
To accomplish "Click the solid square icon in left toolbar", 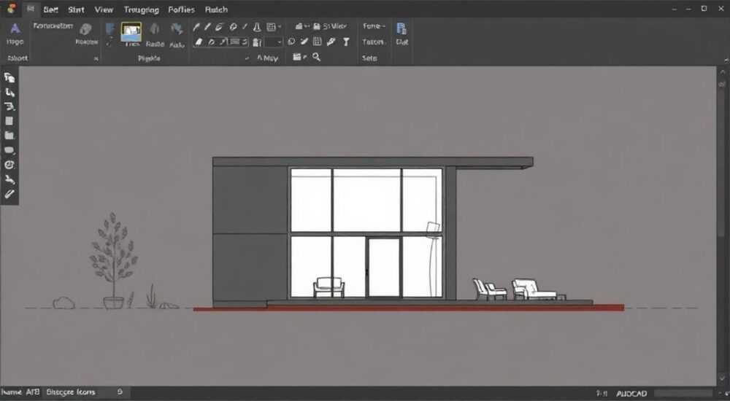I will (x=9, y=121).
